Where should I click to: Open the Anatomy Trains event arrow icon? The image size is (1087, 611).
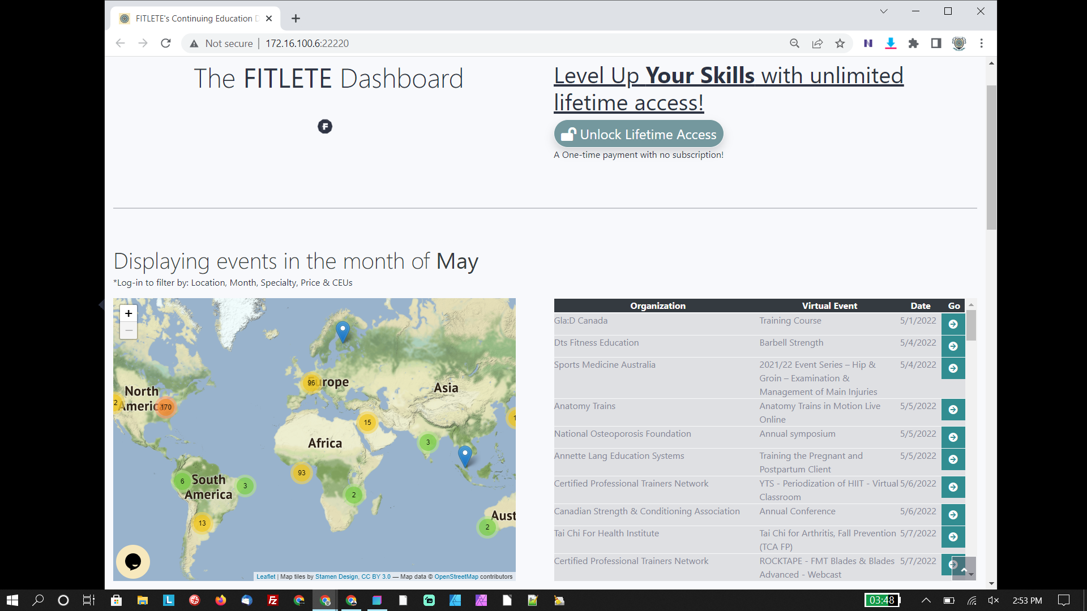click(953, 410)
